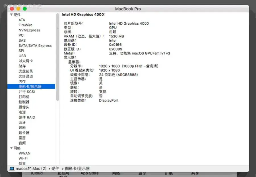The height and width of the screenshot is (177, 256).
Task: Collapse the 硬件 section triangle
Action: coord(11,15)
